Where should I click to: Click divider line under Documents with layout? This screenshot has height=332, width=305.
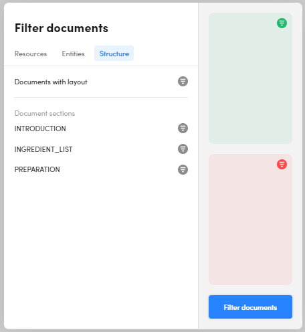click(x=101, y=97)
